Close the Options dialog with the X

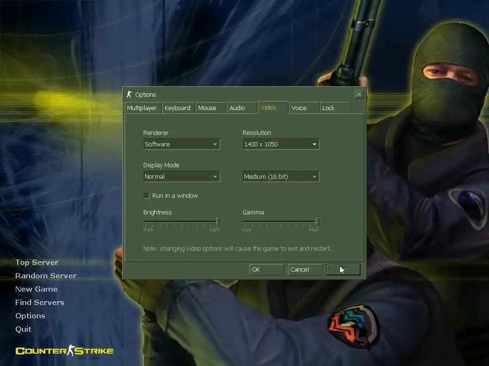(359, 94)
